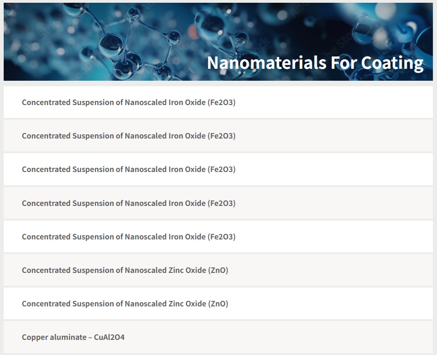The width and height of the screenshot is (437, 355).
Task: Click the Nanomaterials For Coating heading
Action: (315, 62)
